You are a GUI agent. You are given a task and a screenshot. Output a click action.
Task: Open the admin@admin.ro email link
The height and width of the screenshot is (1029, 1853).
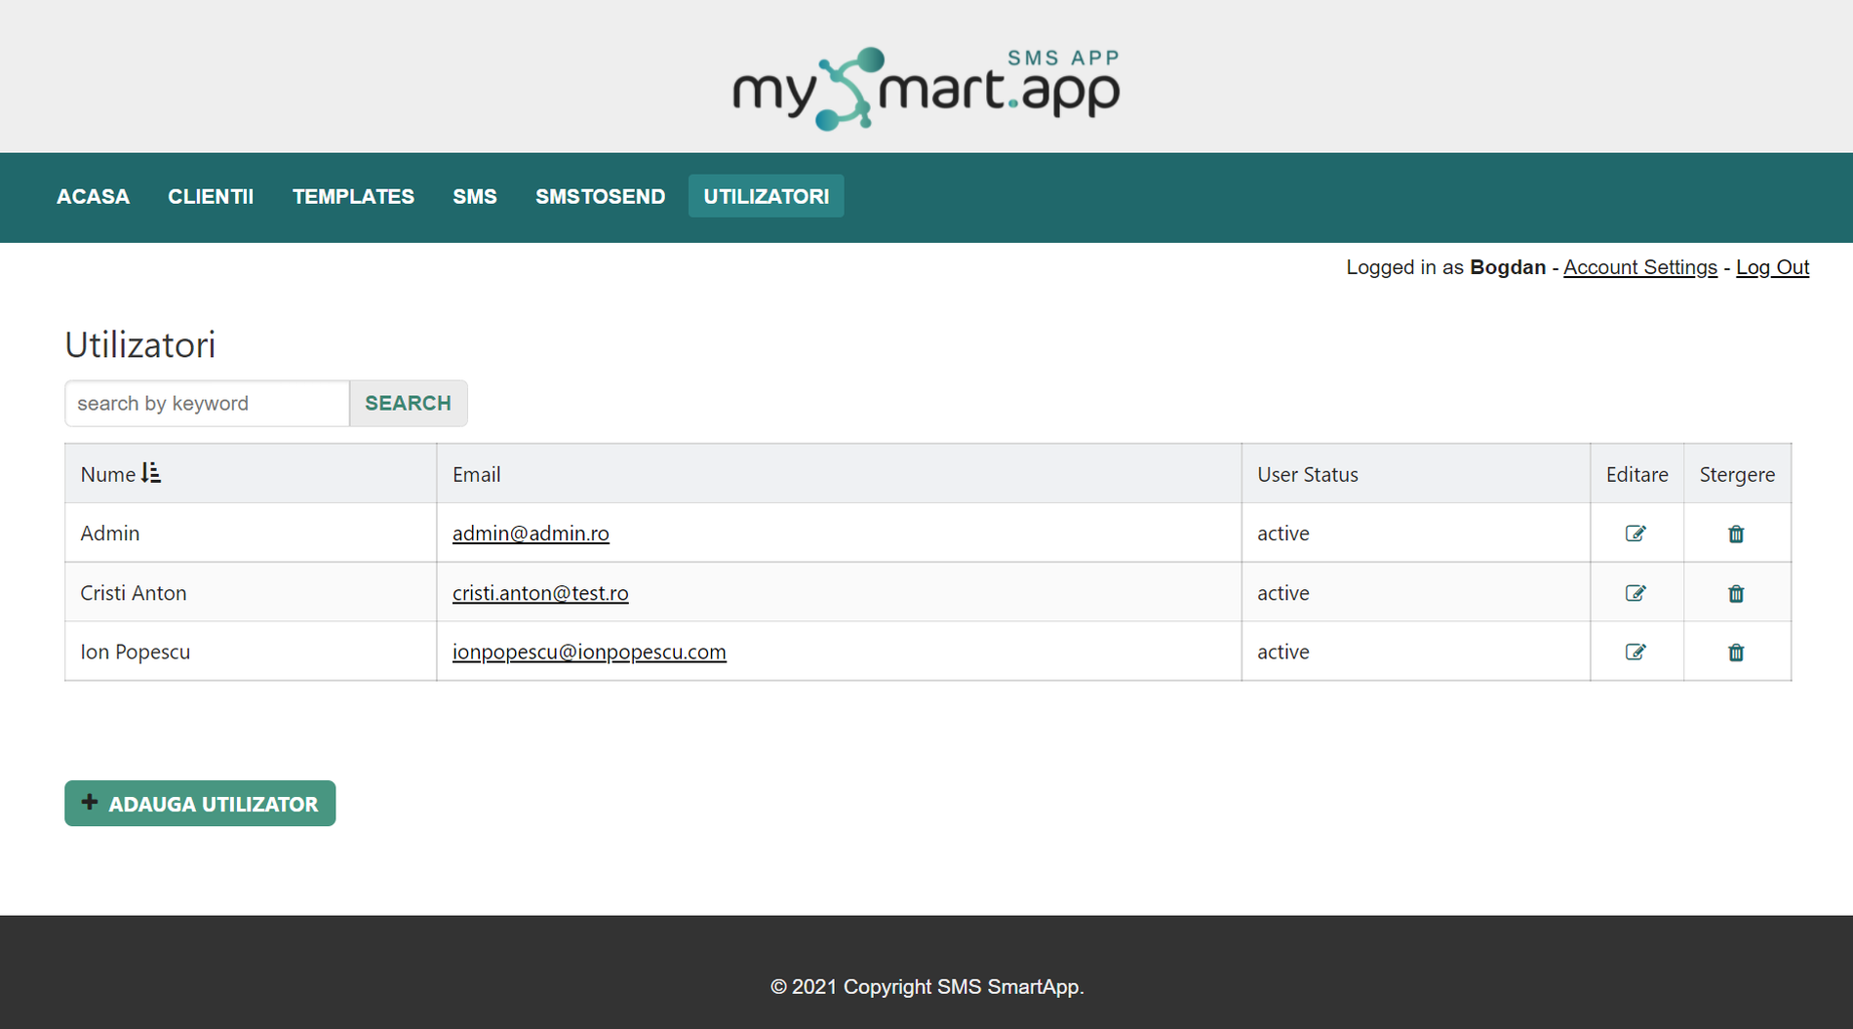[x=531, y=534]
